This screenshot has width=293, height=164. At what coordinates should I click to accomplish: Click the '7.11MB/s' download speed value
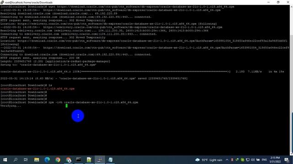point(255,72)
